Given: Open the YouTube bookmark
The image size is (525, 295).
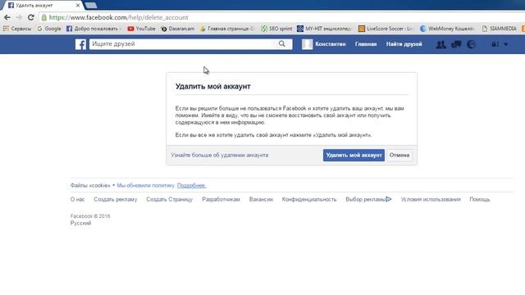Looking at the screenshot, I should 141,29.
